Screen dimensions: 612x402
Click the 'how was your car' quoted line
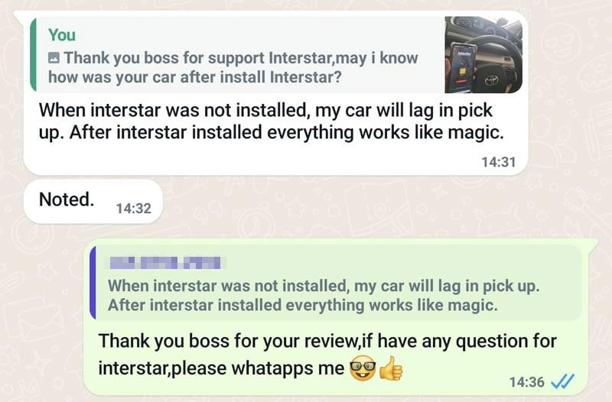pyautogui.click(x=195, y=77)
